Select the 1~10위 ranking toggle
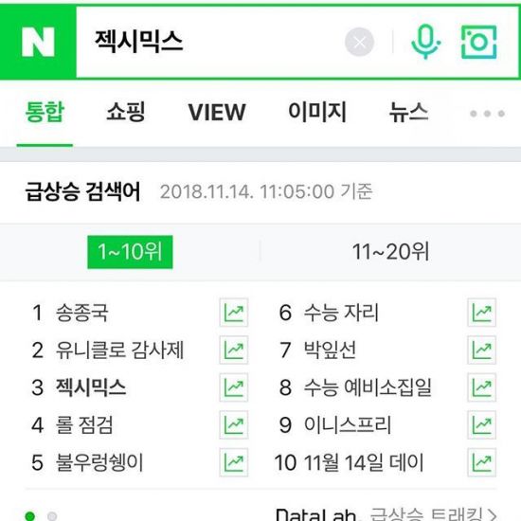Screen dimensions: 521x521 click(130, 252)
